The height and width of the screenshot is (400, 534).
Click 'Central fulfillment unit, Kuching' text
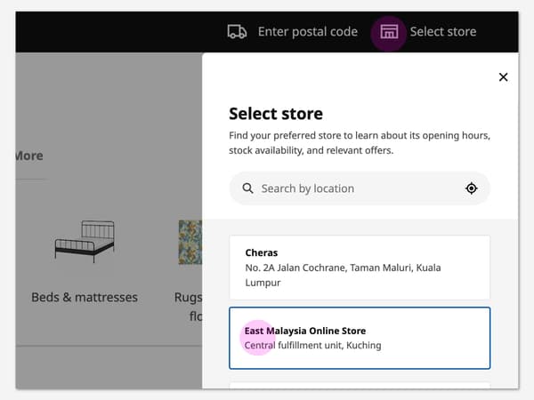click(312, 345)
